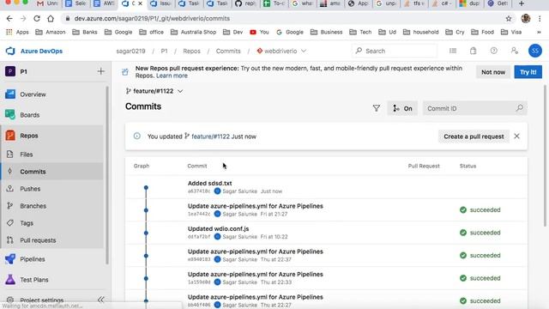
Task: Open the help question mark icon
Action: click(494, 51)
